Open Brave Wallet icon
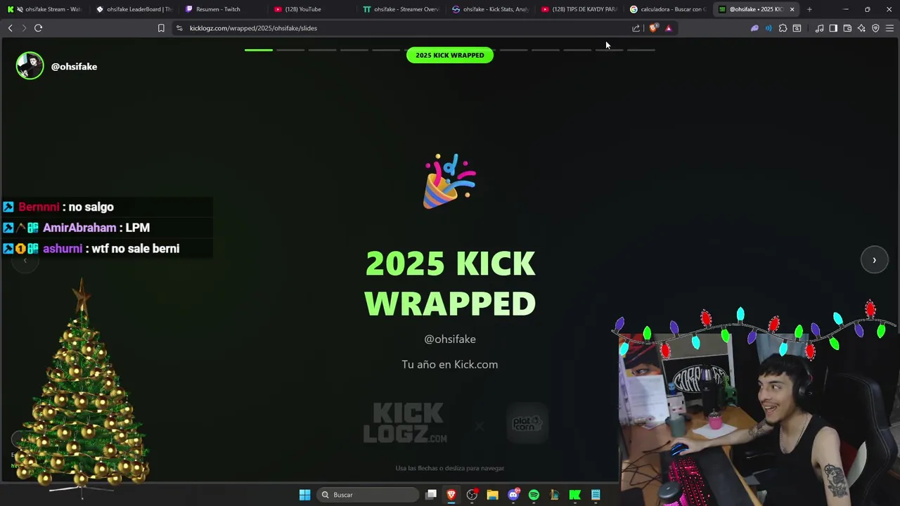Image resolution: width=900 pixels, height=506 pixels. click(x=847, y=28)
